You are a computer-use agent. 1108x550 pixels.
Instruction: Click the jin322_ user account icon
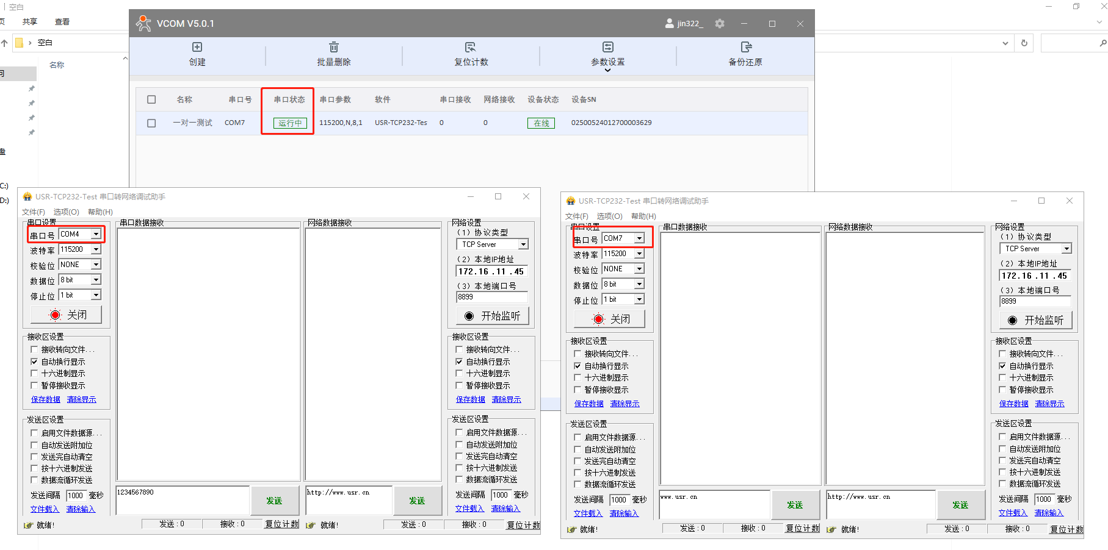point(670,24)
